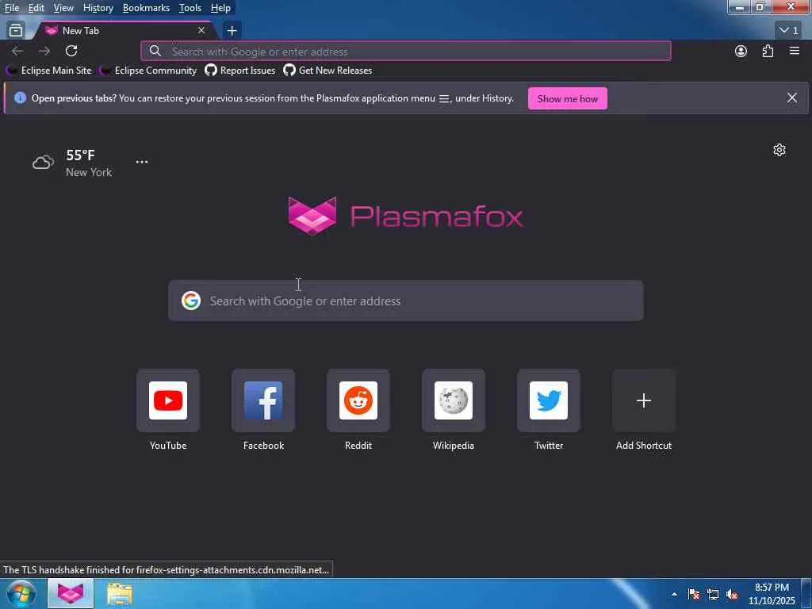The width and height of the screenshot is (812, 609).
Task: Open the File menu
Action: tap(11, 8)
